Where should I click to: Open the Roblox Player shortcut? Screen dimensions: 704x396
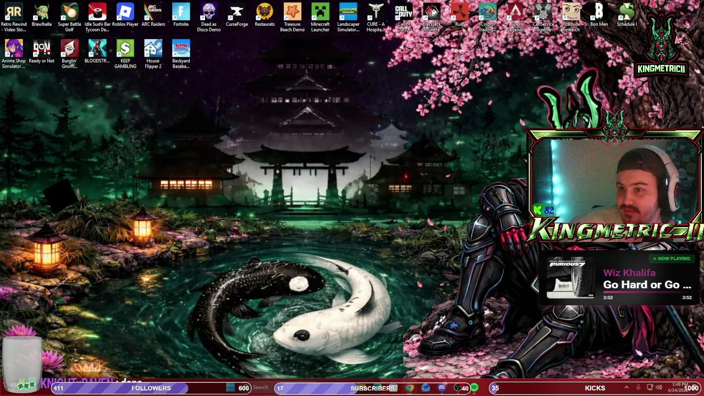pos(125,15)
